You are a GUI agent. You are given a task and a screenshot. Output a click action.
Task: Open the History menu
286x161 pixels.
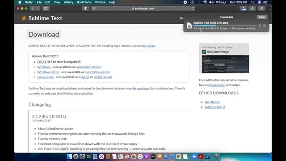tap(68, 2)
